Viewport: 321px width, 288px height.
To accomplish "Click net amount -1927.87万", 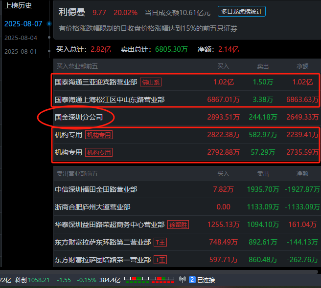I will tap(302, 189).
